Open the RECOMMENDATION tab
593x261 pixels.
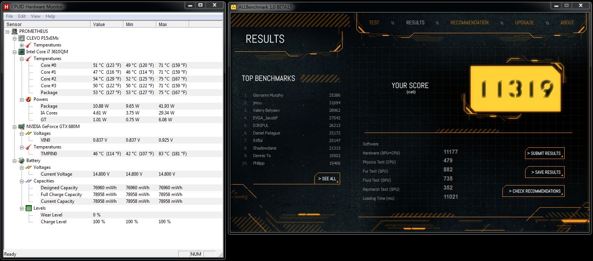point(470,23)
